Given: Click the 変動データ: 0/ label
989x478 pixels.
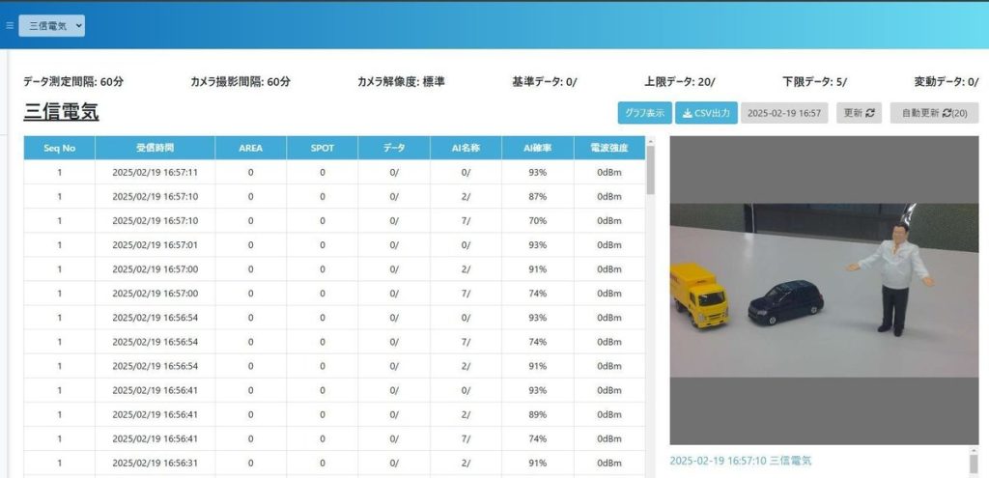Looking at the screenshot, I should click(x=947, y=82).
